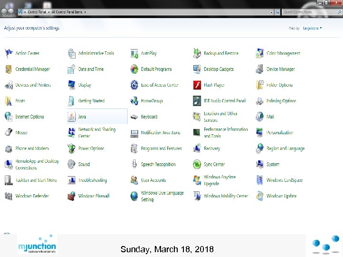Open the Windows Update icon
Screen dimensions: 343x257
[260, 196]
